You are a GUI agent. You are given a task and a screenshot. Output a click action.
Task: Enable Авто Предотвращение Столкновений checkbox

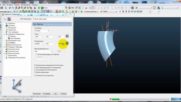point(35,67)
